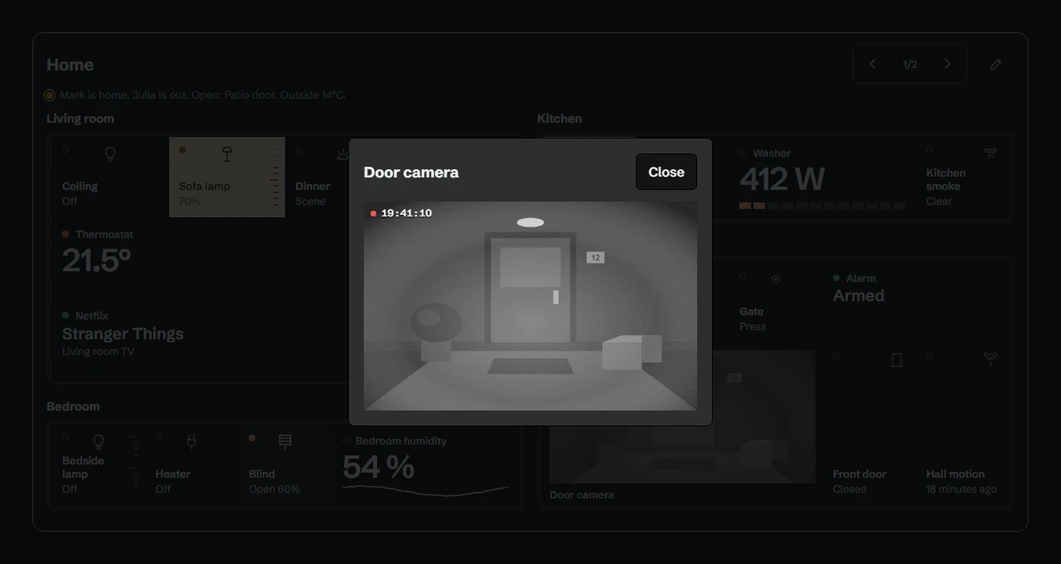Go to the previous dashboard page
The width and height of the screenshot is (1061, 564).
click(872, 64)
